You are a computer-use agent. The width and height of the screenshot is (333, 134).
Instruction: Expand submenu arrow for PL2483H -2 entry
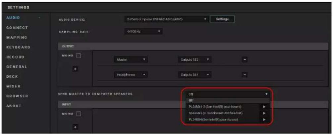[x=264, y=107]
